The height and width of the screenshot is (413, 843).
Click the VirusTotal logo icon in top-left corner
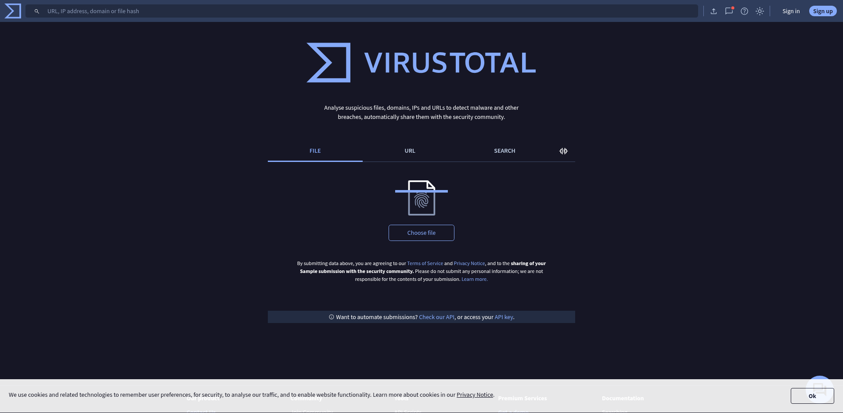13,11
